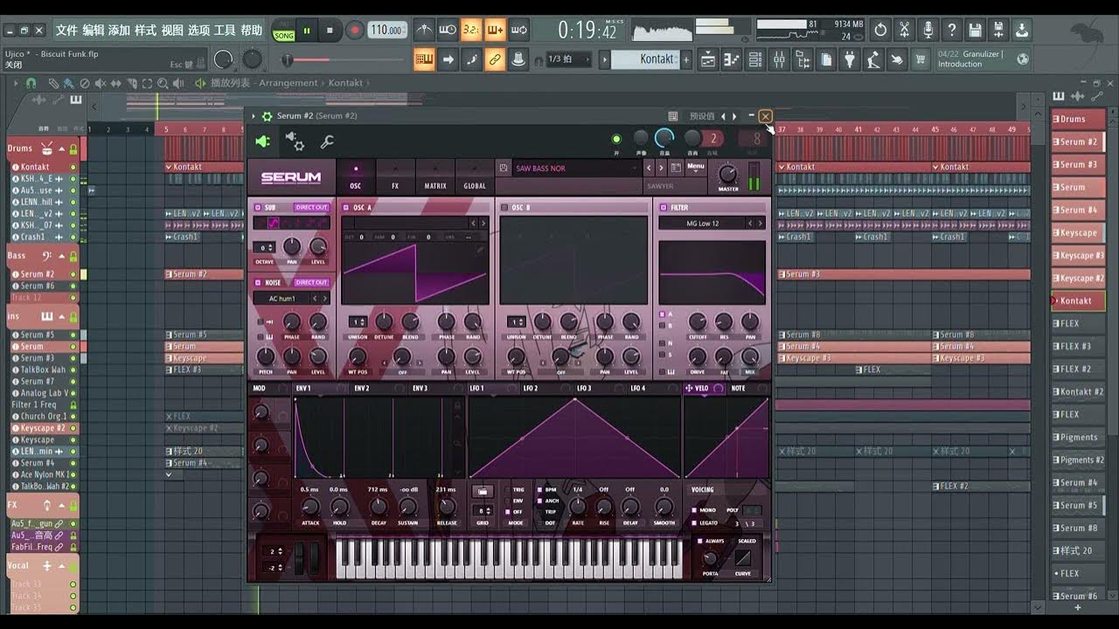Screen dimensions: 1119x629
Task: Select the ENV 2 tab
Action: (362, 388)
